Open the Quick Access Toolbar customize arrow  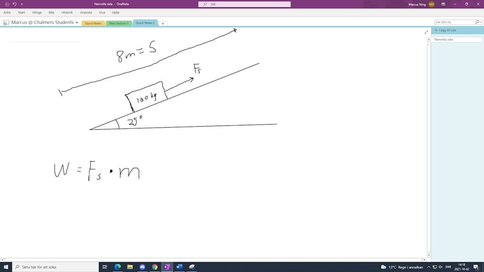[x=22, y=4]
